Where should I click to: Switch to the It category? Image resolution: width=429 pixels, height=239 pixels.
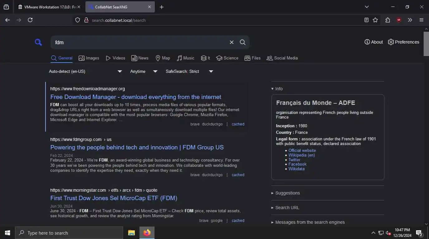[x=205, y=58]
